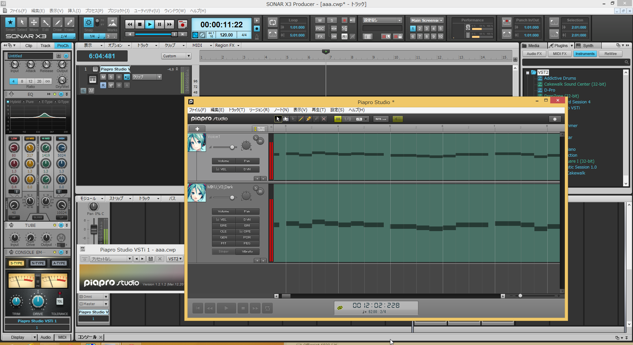Image resolution: width=633 pixels, height=345 pixels.
Task: Select the Hybrid EQ mode radio
Action: pyautogui.click(x=8, y=102)
